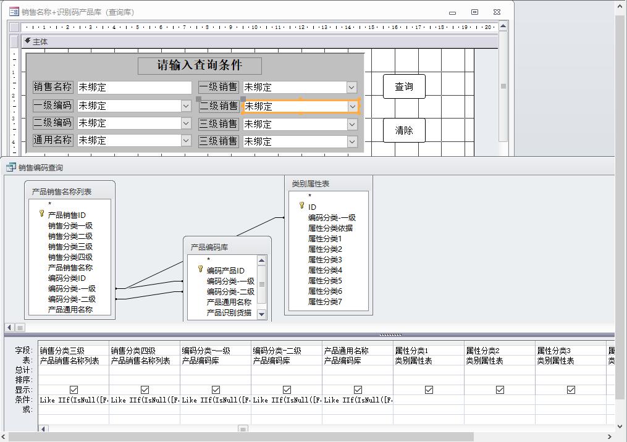The image size is (627, 442).
Task: Click the form window's vertical scrollbar thumb
Action: pyautogui.click(x=503, y=86)
